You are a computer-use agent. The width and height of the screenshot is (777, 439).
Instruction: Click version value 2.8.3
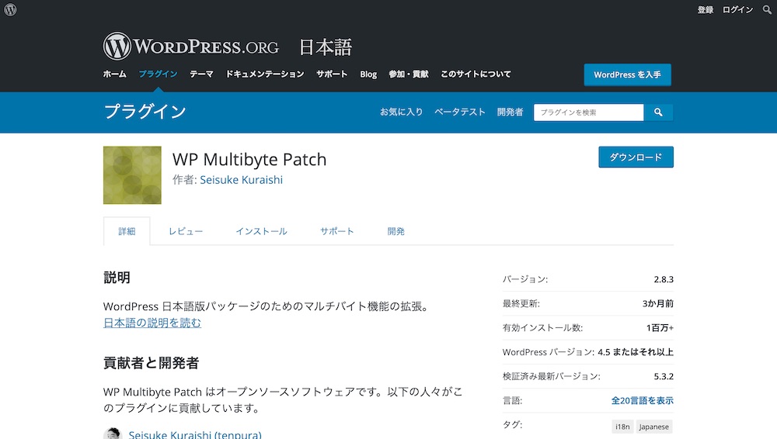coord(664,279)
